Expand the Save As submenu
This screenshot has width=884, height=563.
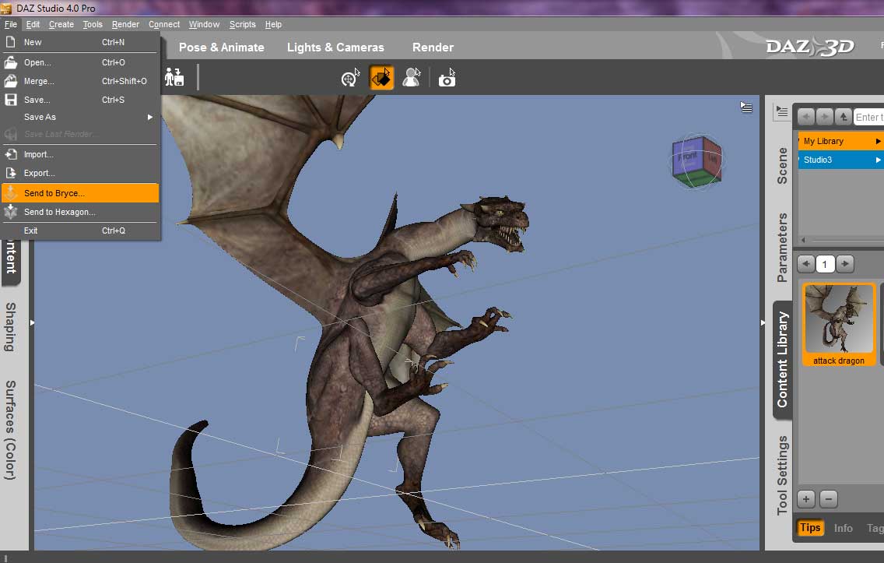[150, 118]
